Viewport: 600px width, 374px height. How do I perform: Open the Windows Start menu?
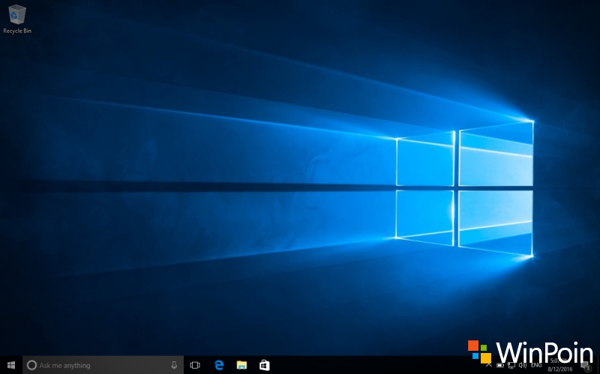coord(11,365)
